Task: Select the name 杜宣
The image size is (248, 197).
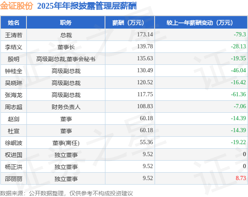Action: (x=14, y=131)
